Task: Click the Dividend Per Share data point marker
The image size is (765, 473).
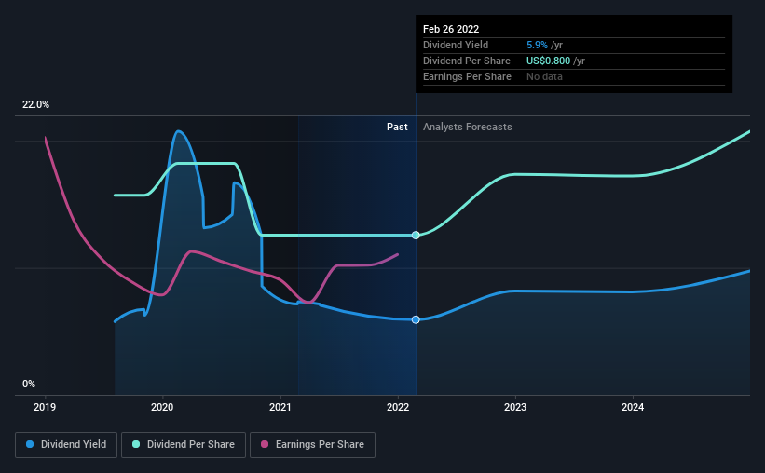Action: [x=416, y=235]
